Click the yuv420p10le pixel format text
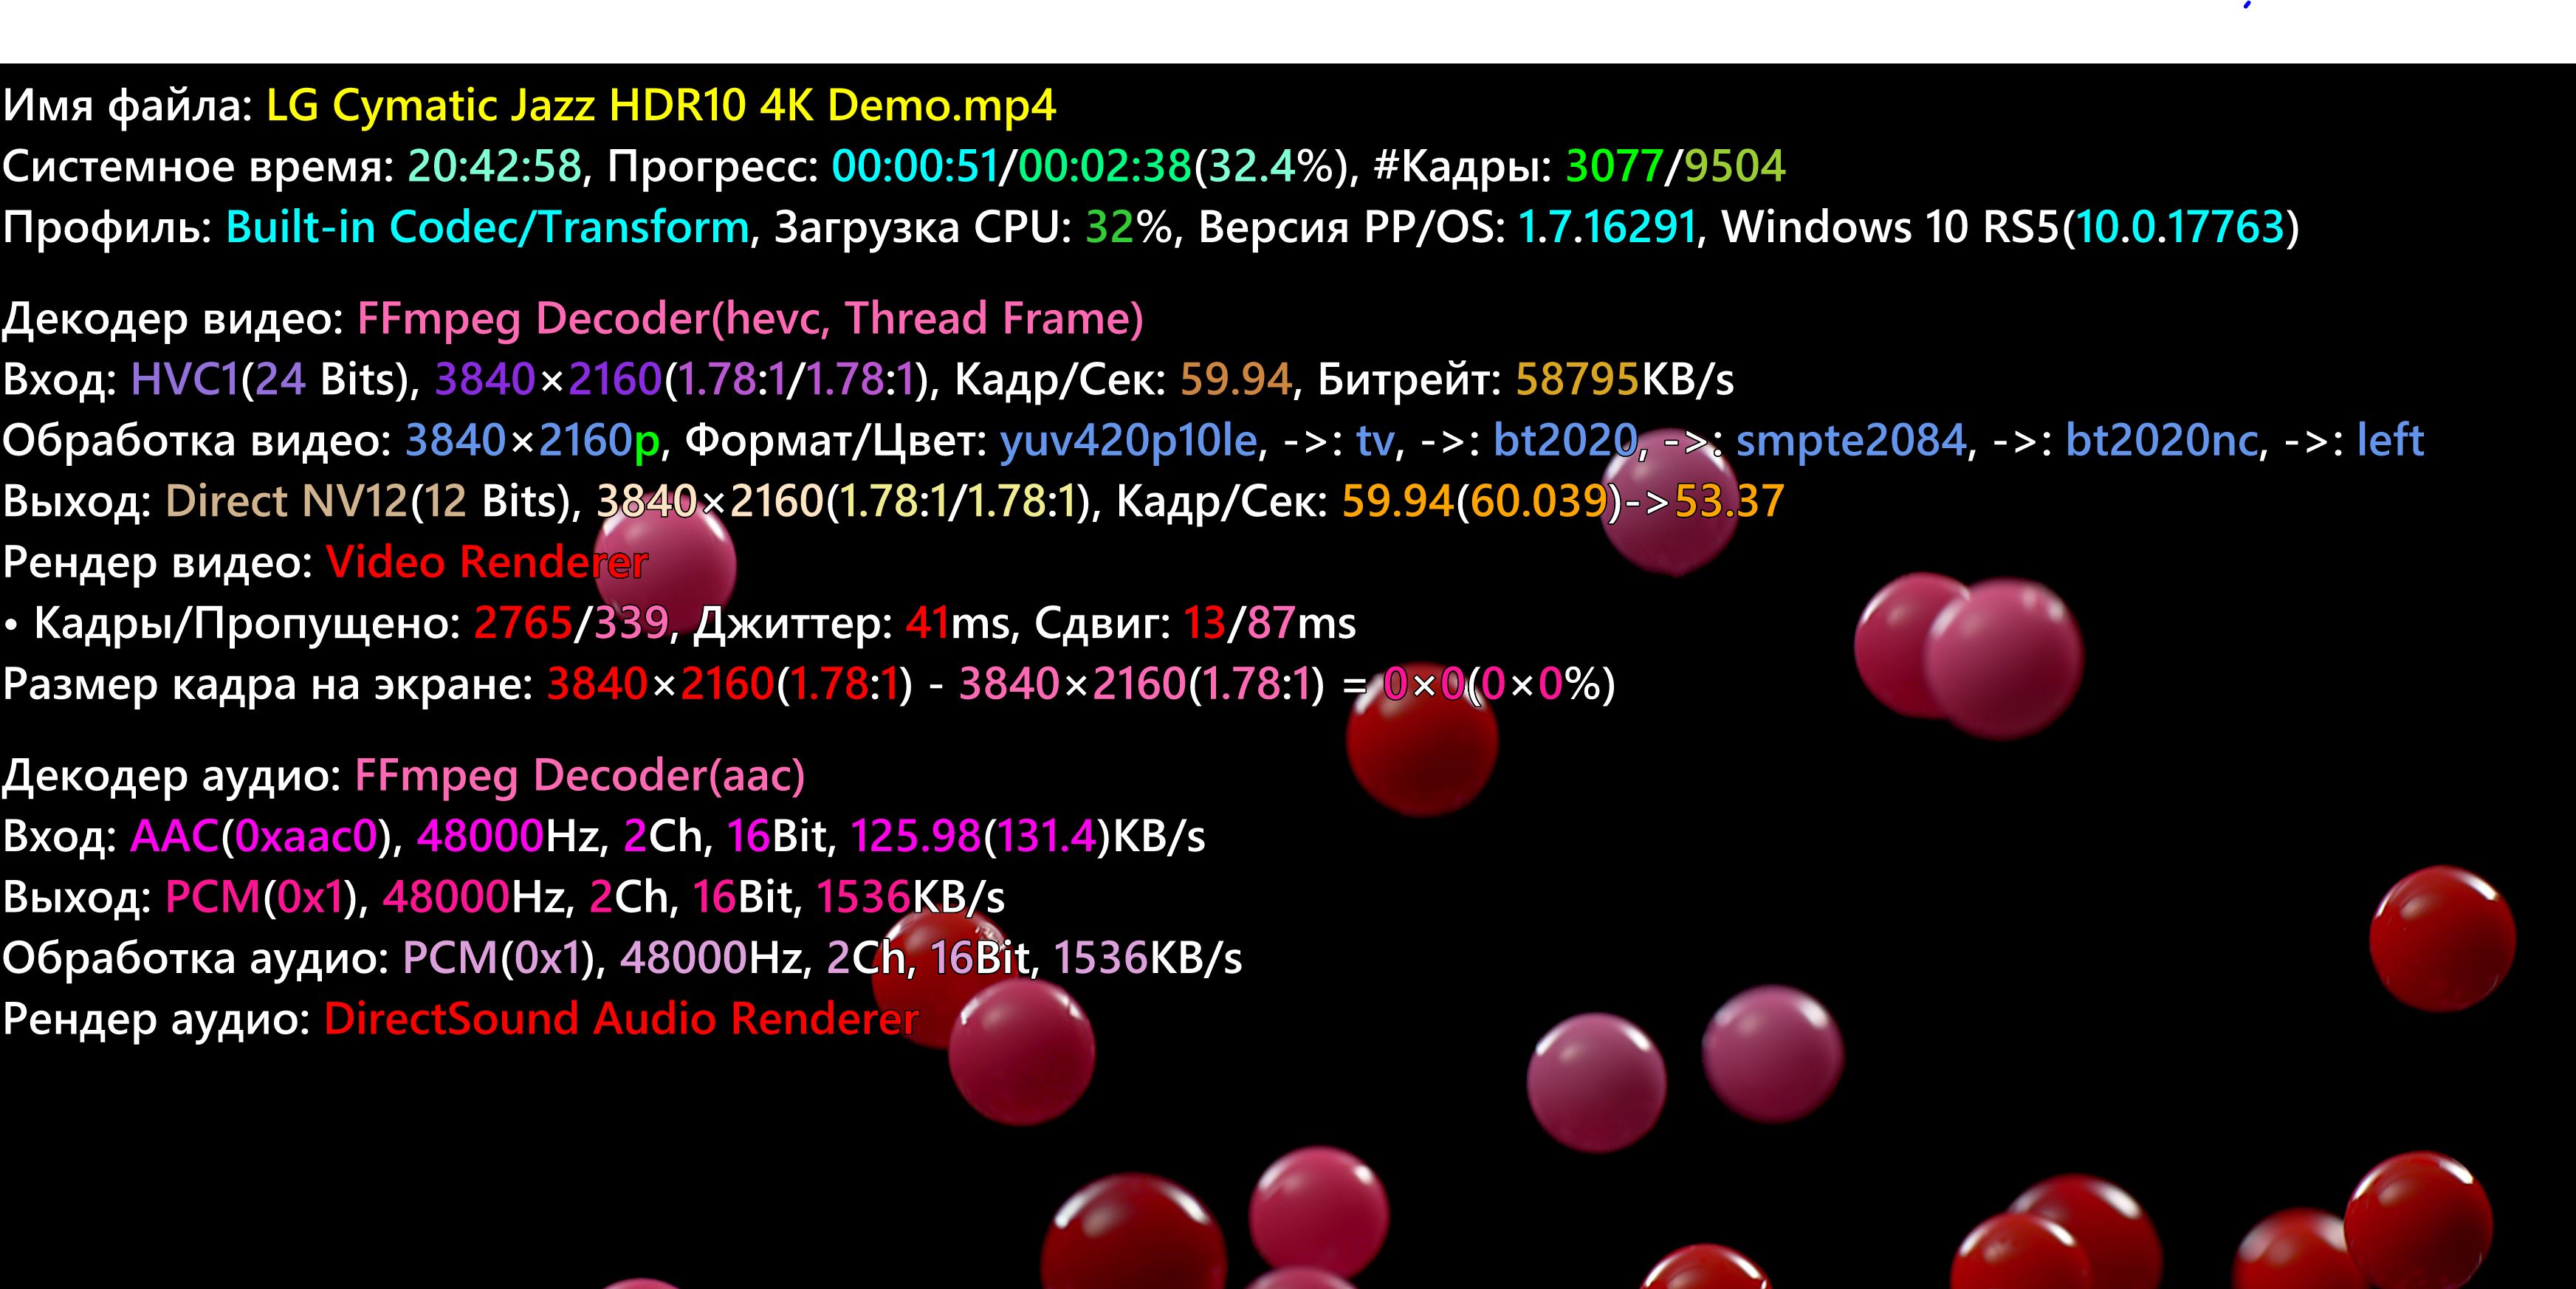Screen dimensions: 2576x1289 coord(1128,441)
